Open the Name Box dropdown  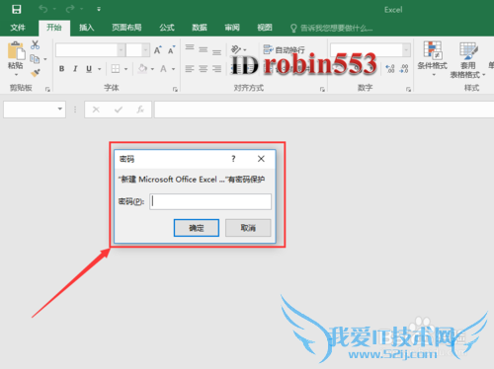click(x=60, y=109)
